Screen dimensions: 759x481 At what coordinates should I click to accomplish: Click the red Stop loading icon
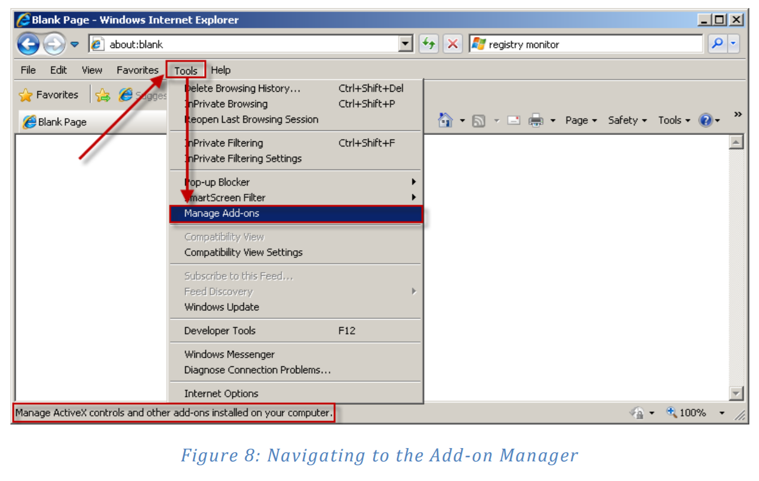click(x=453, y=44)
